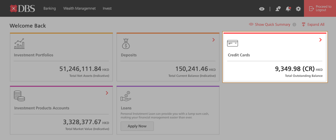This screenshot has height=140, width=336.
Task: Click the info icon beside Quick Summary
Action: (x=294, y=25)
